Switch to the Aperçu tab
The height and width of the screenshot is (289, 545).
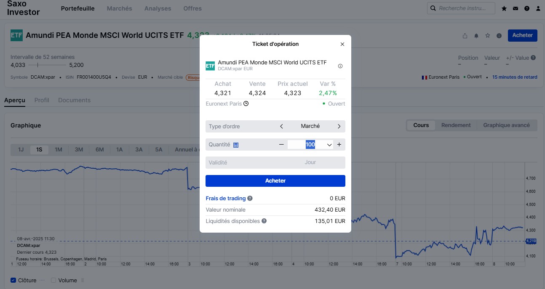[15, 100]
